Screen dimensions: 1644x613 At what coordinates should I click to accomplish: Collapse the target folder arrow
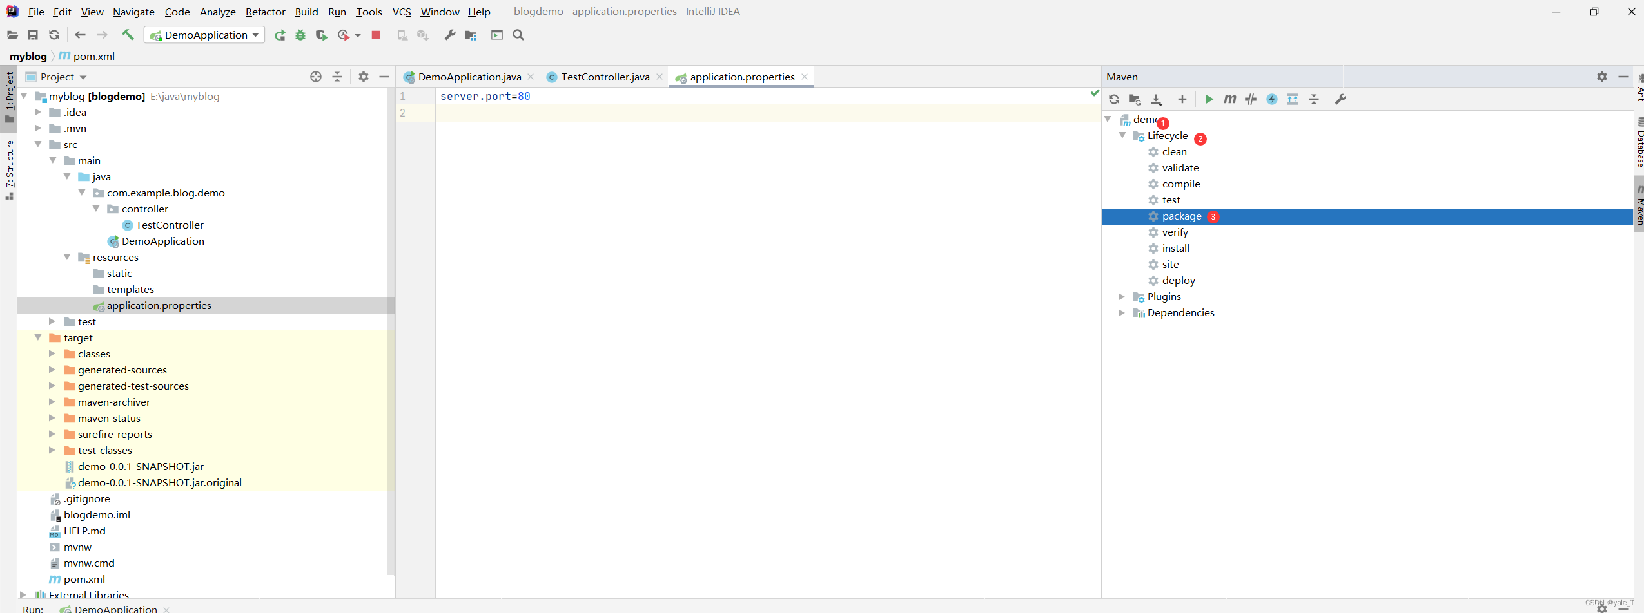pos(38,337)
